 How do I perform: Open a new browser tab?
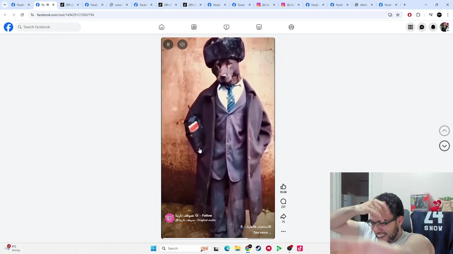[405, 5]
